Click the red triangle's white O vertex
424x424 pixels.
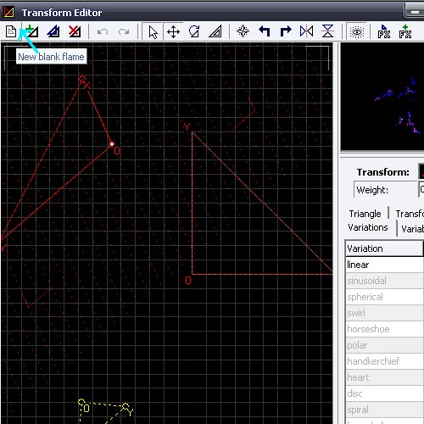(112, 144)
